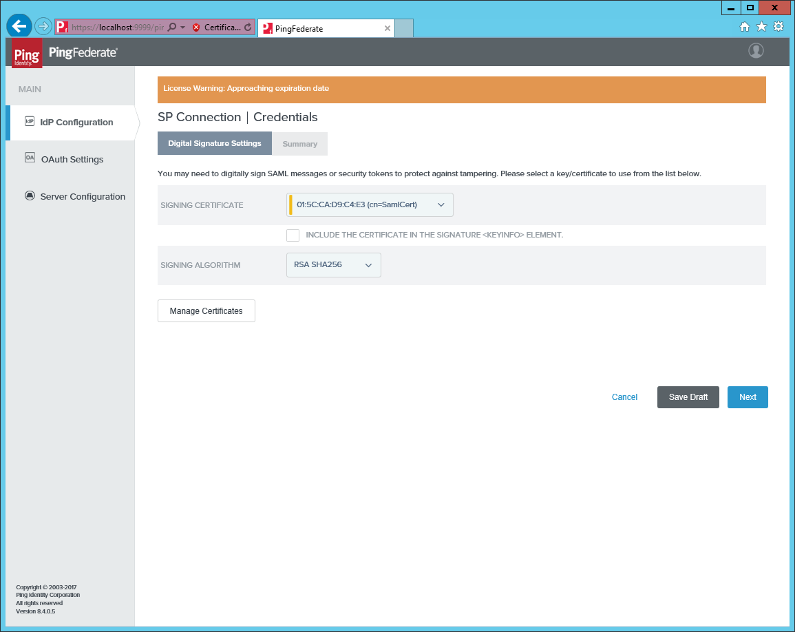Maximize the browser window
Viewport: 795px width, 632px height.
(x=750, y=8)
